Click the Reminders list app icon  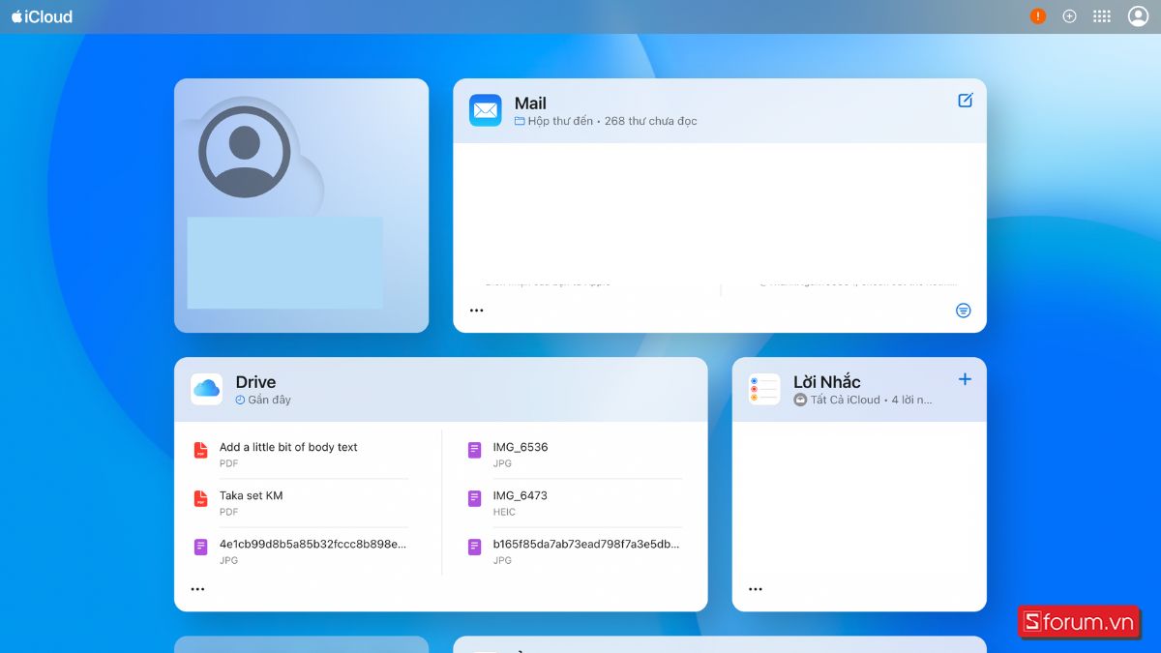pyautogui.click(x=764, y=389)
